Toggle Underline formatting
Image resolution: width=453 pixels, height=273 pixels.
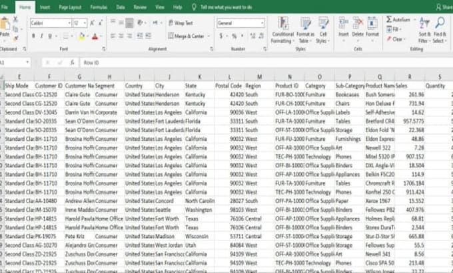[50, 36]
